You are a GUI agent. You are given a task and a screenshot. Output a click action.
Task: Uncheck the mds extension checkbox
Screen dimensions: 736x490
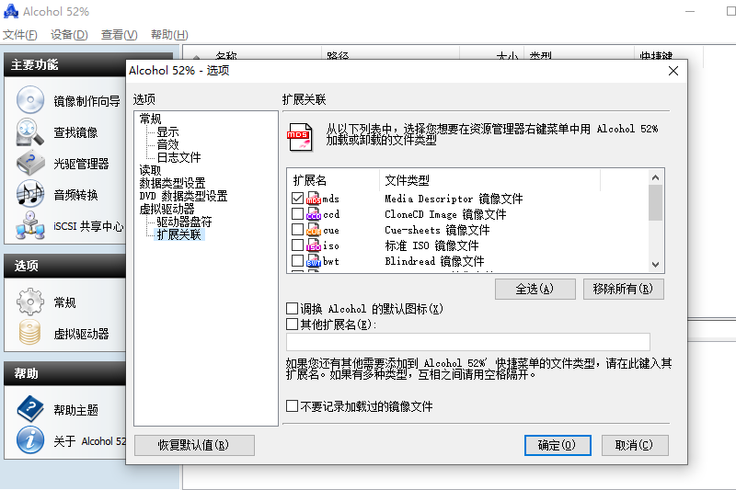pyautogui.click(x=297, y=199)
